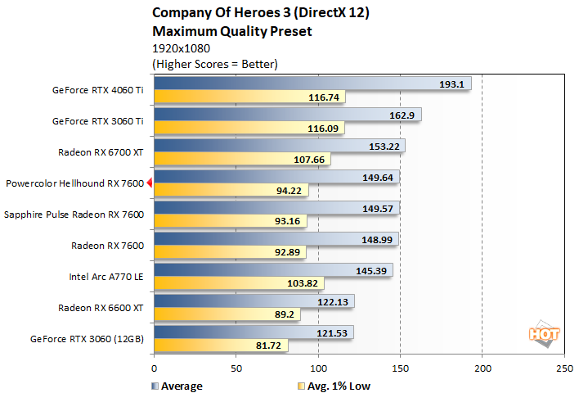This screenshot has width=579, height=393.
Task: Click the 100 axis tick label
Action: 318,368
